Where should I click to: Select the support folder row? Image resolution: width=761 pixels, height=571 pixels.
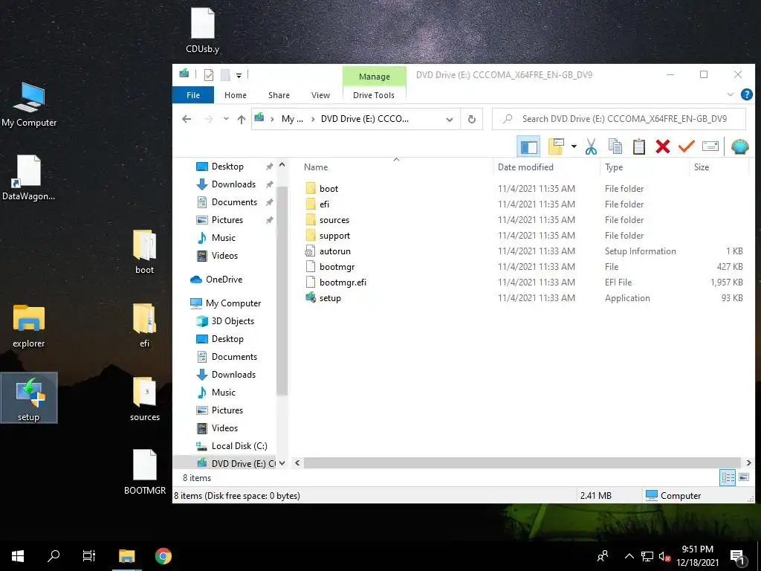[524, 236]
